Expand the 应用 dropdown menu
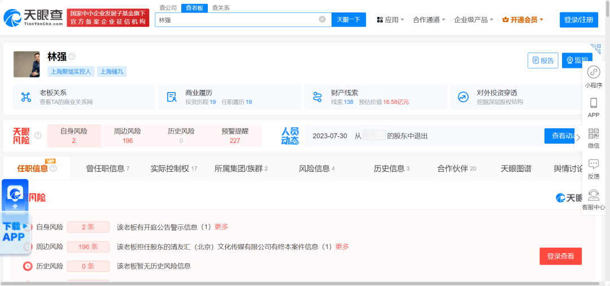 [x=390, y=20]
